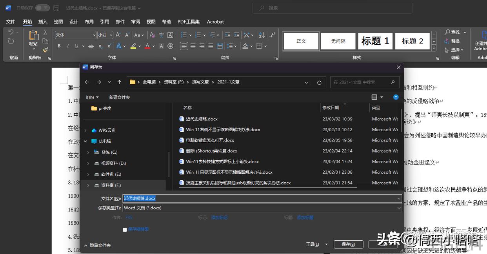Open Borders dropdown arrow

(265, 46)
